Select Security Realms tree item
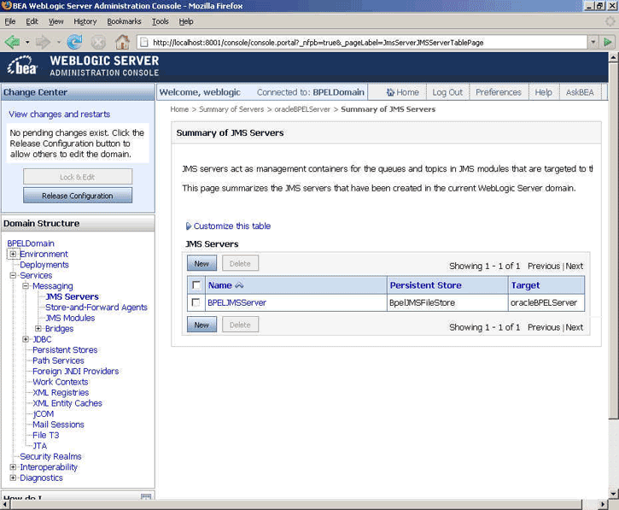 pyautogui.click(x=50, y=456)
